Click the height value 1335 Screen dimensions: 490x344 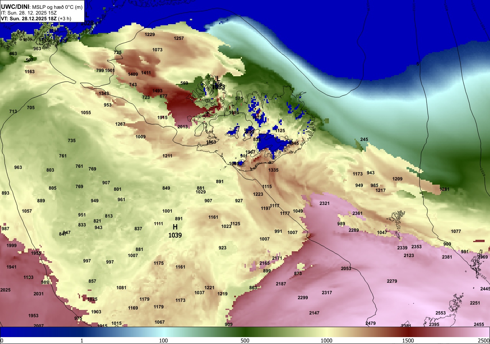(x=273, y=170)
